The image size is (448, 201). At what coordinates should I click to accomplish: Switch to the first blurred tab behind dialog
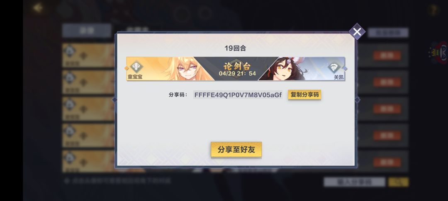point(87,31)
